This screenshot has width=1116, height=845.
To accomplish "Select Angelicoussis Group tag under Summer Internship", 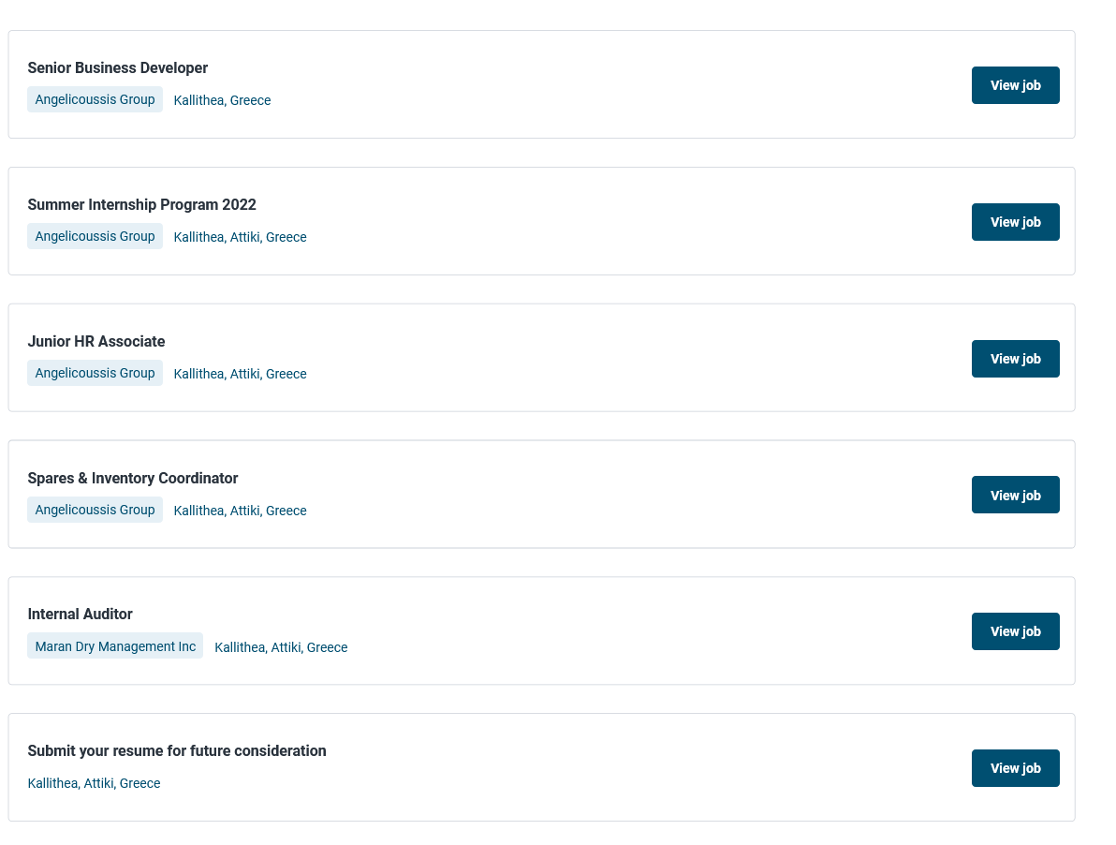I will point(95,236).
